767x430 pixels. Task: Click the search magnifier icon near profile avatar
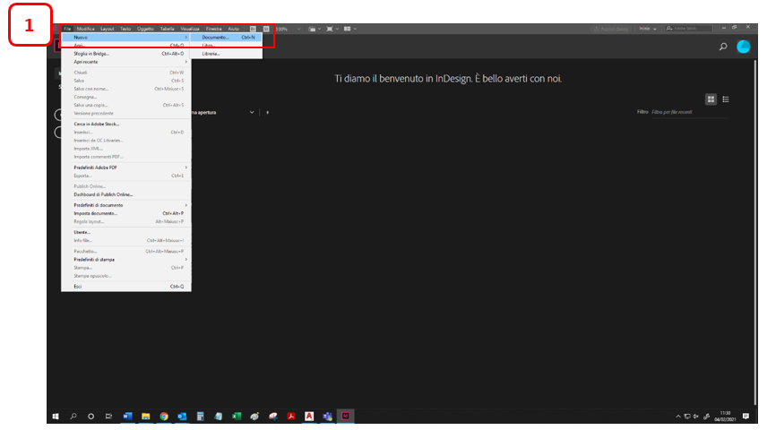click(x=723, y=47)
